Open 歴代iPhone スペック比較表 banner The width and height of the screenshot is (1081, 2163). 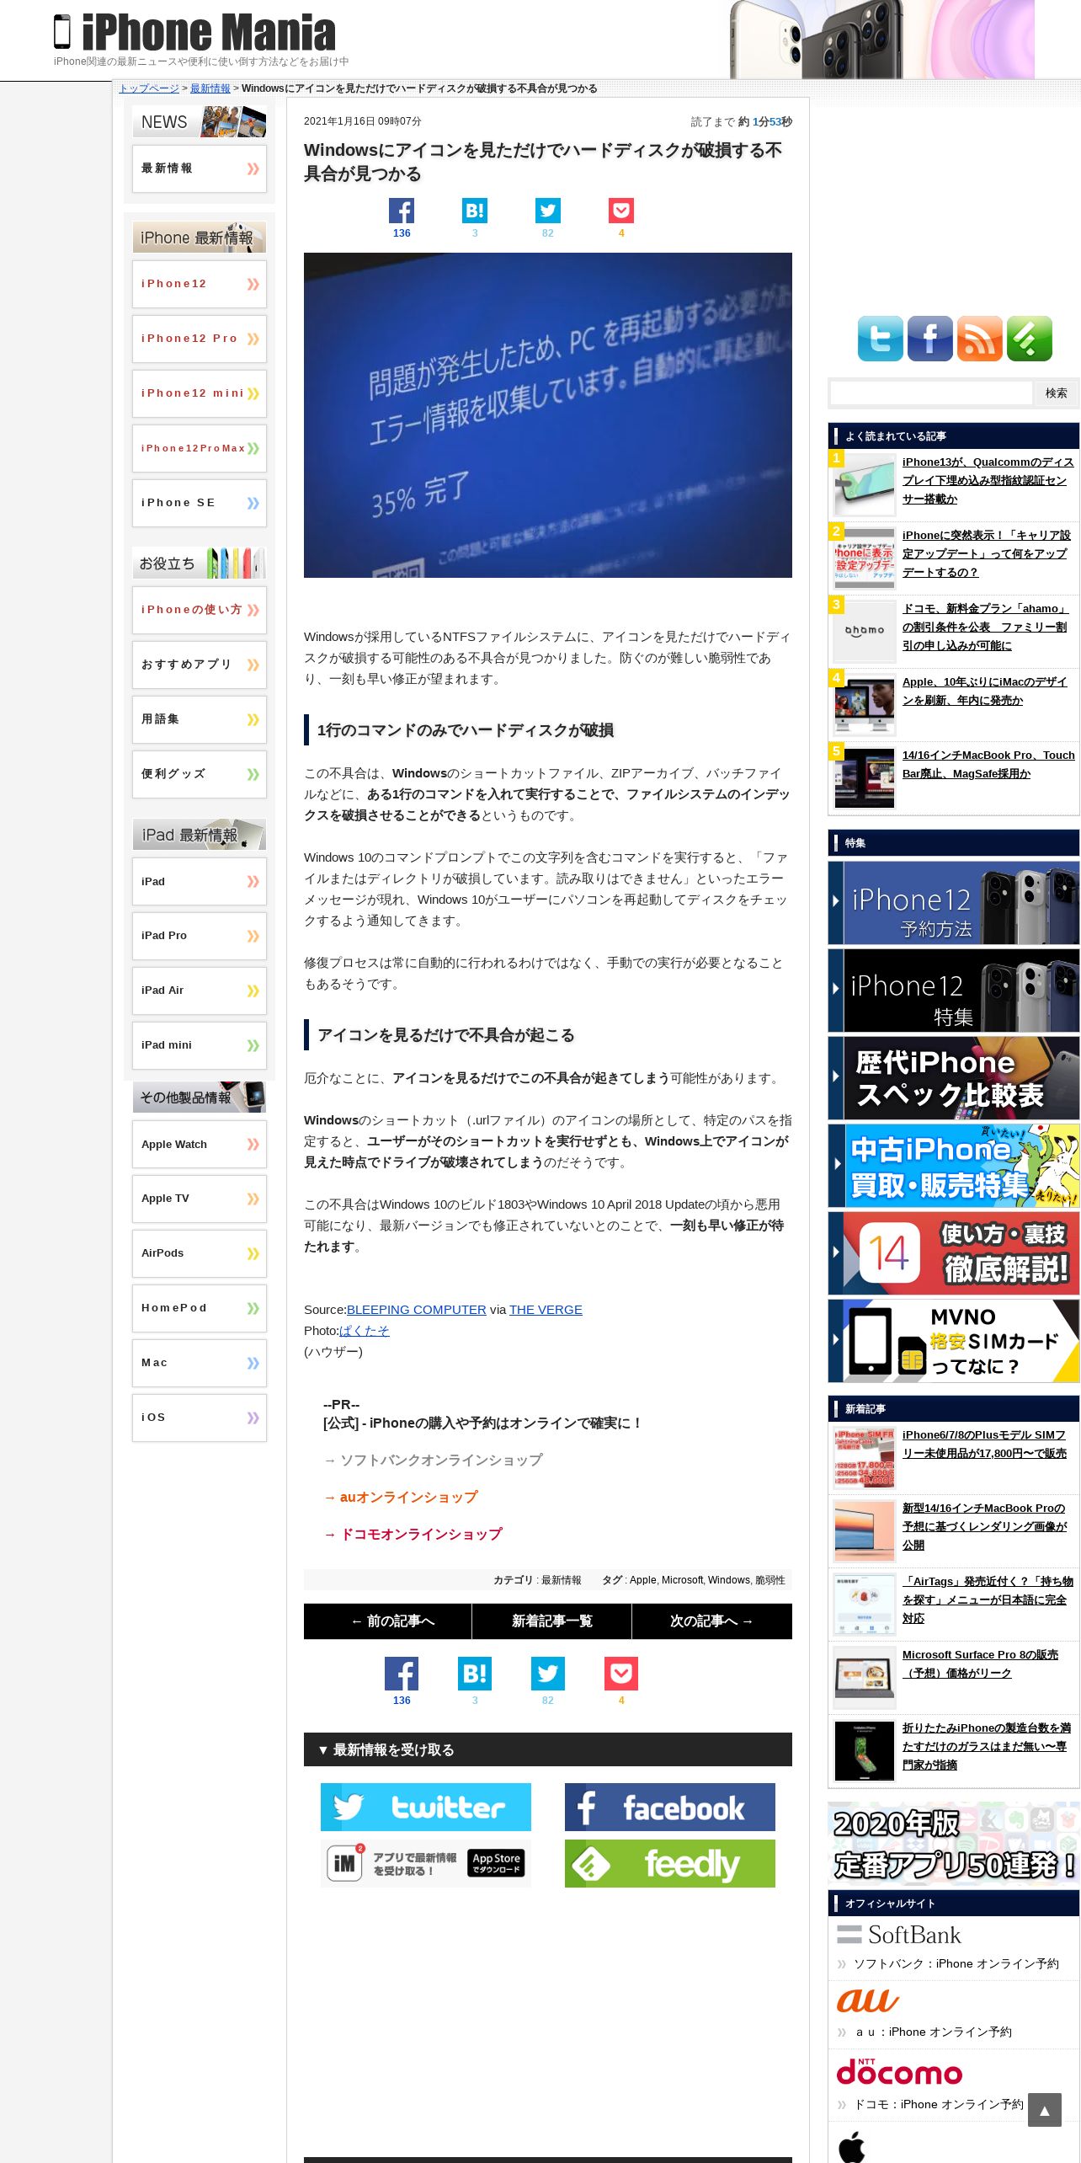click(954, 1078)
